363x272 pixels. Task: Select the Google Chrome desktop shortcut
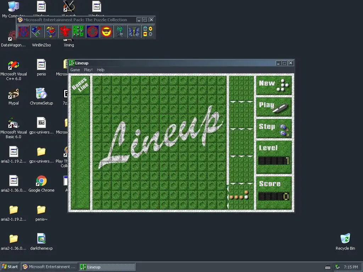[x=41, y=184]
